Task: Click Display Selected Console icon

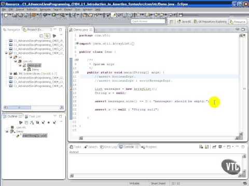Action: (x=220, y=147)
